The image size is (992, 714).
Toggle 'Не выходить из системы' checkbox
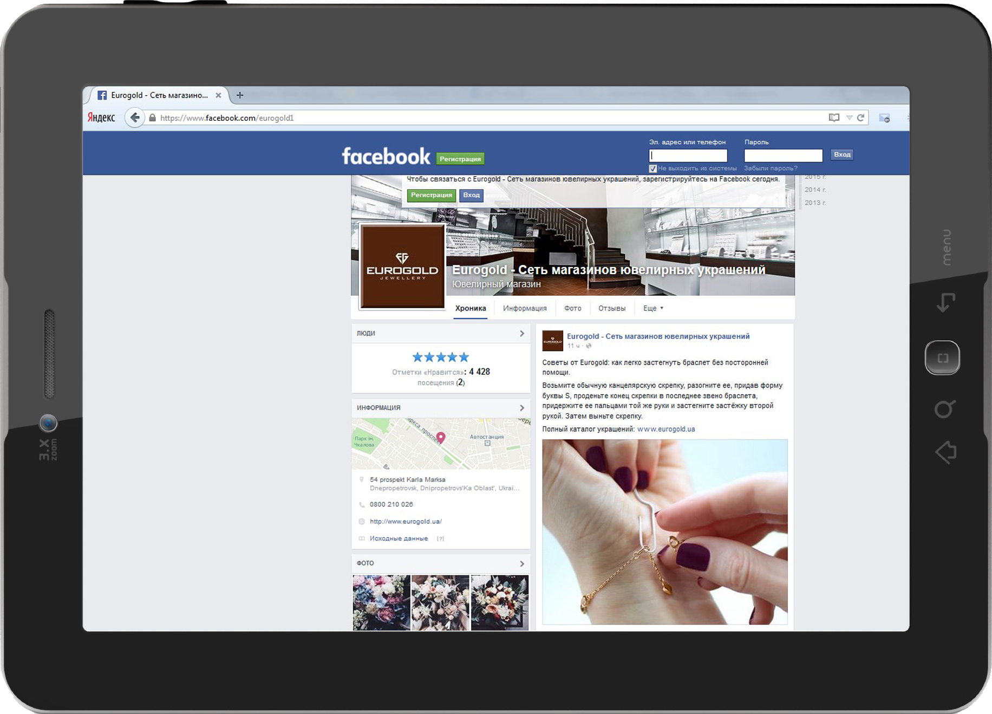653,168
